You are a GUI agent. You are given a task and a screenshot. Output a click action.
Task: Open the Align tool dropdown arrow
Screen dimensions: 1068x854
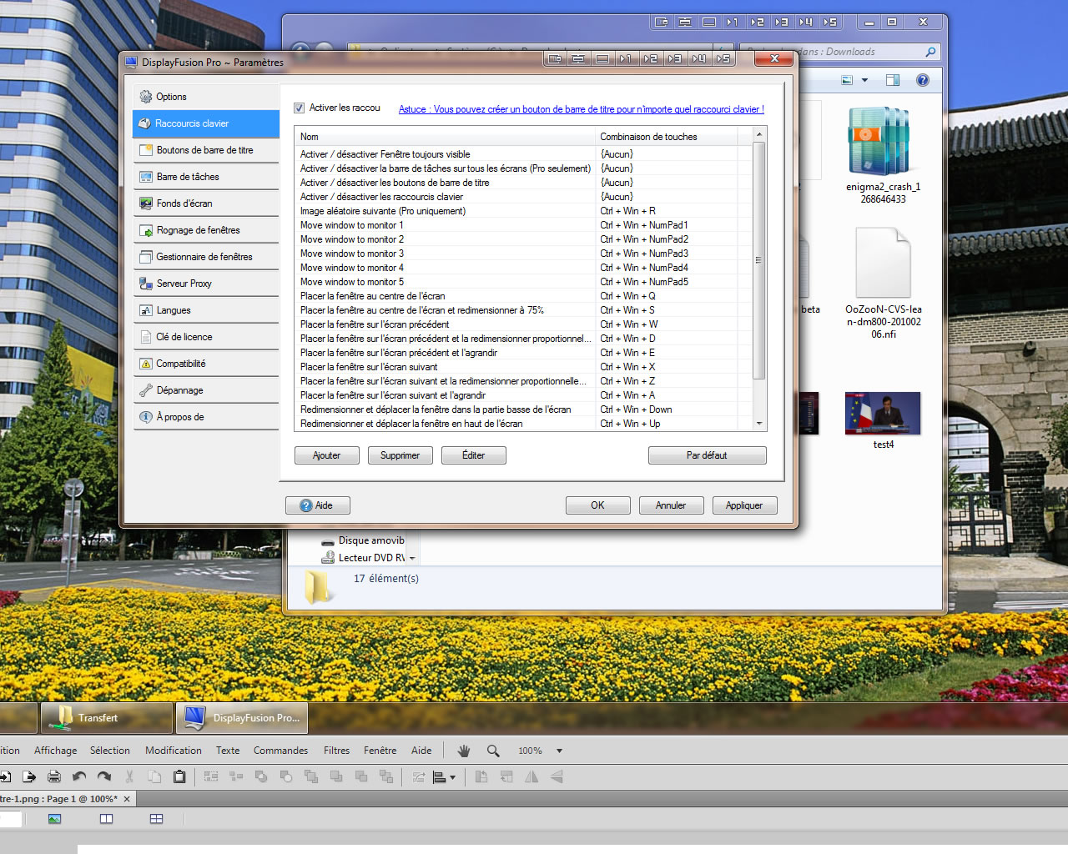pos(452,777)
